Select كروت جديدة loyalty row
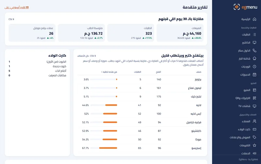The image size is (261, 164). pos(38,66)
